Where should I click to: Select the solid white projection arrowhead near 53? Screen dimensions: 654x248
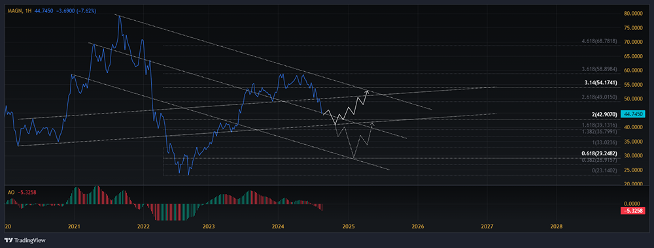coord(367,91)
